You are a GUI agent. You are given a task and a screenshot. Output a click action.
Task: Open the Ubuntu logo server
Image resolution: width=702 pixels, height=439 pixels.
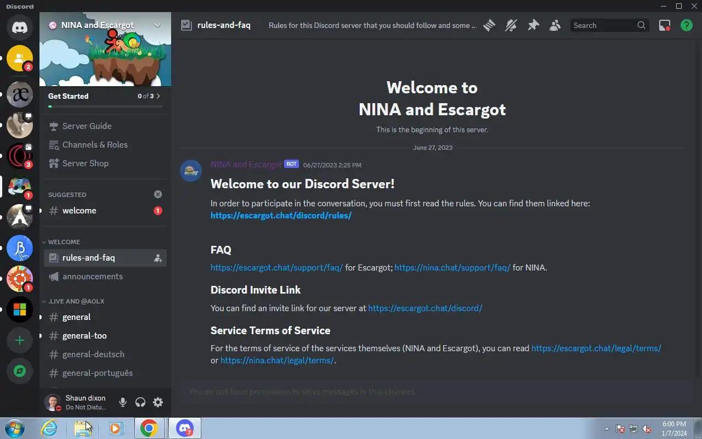pyautogui.click(x=20, y=279)
